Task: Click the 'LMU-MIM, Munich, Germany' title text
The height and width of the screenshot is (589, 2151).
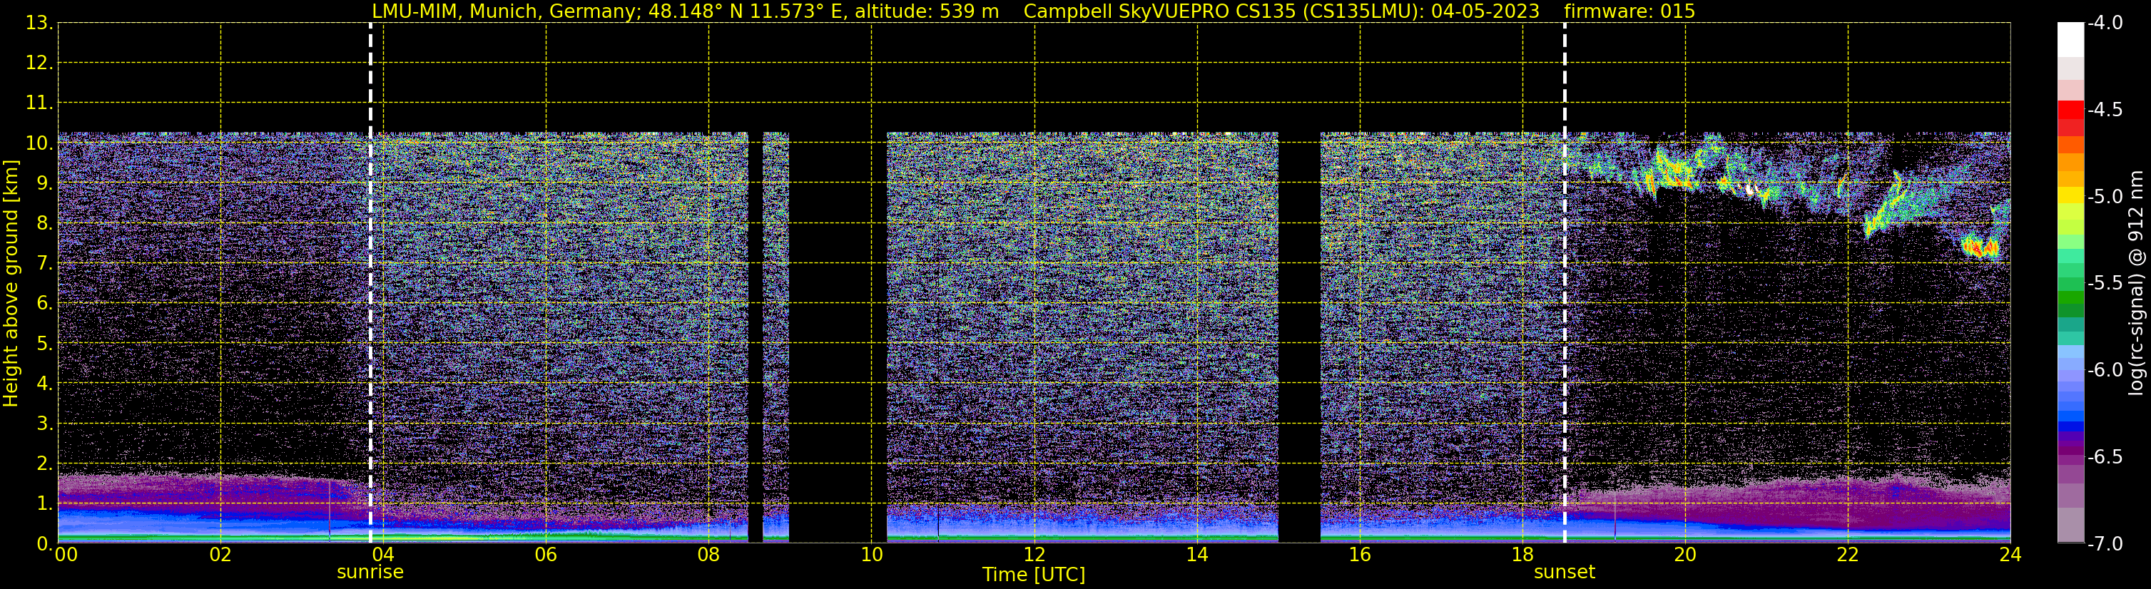Action: point(507,11)
